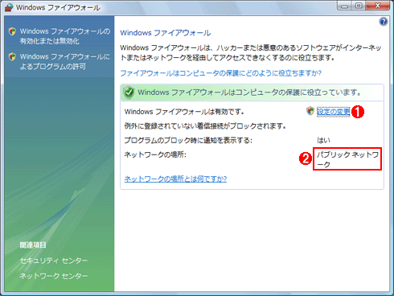This screenshot has height=296, width=394.
Task: Close the Windows ファイアウォール window
Action: coord(378,6)
